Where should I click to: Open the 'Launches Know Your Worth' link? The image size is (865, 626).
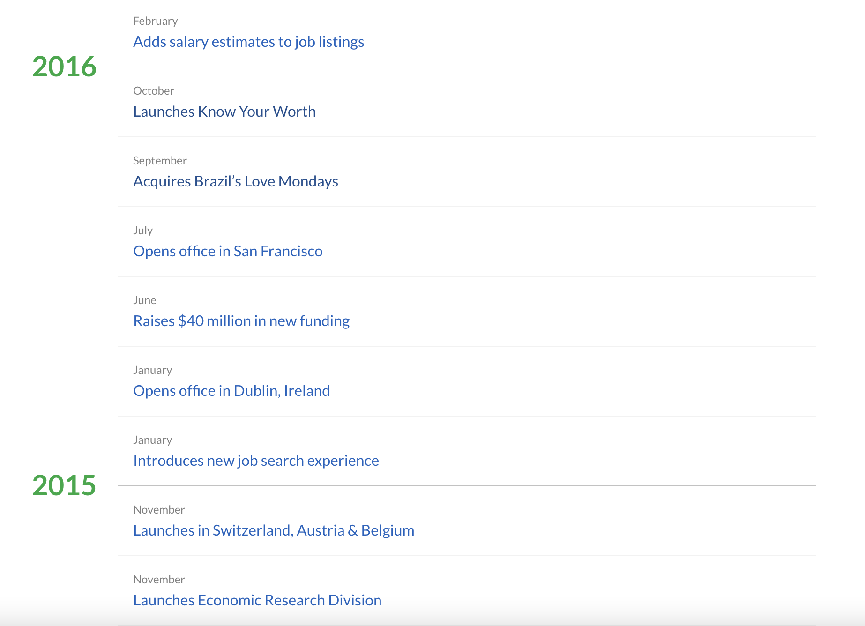224,112
